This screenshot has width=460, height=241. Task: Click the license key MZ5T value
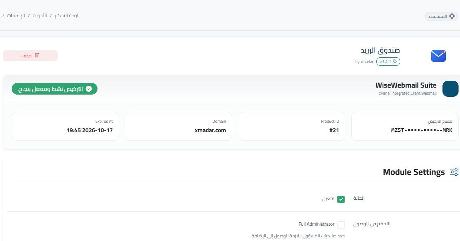tap(422, 130)
